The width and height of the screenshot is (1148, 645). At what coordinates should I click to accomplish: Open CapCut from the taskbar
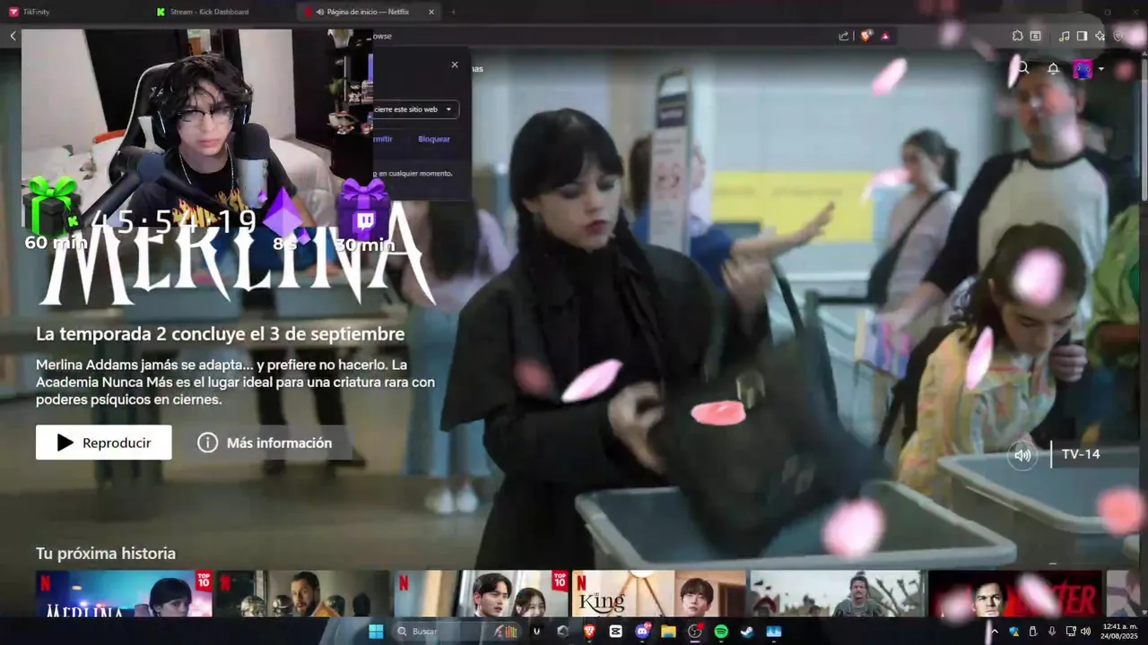point(615,632)
